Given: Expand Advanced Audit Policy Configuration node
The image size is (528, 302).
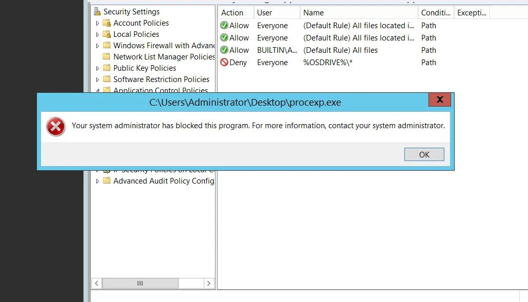Looking at the screenshot, I should point(97,181).
